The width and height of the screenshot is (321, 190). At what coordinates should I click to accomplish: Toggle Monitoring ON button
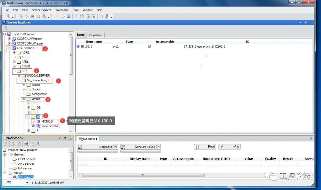pyautogui.click(x=98, y=147)
